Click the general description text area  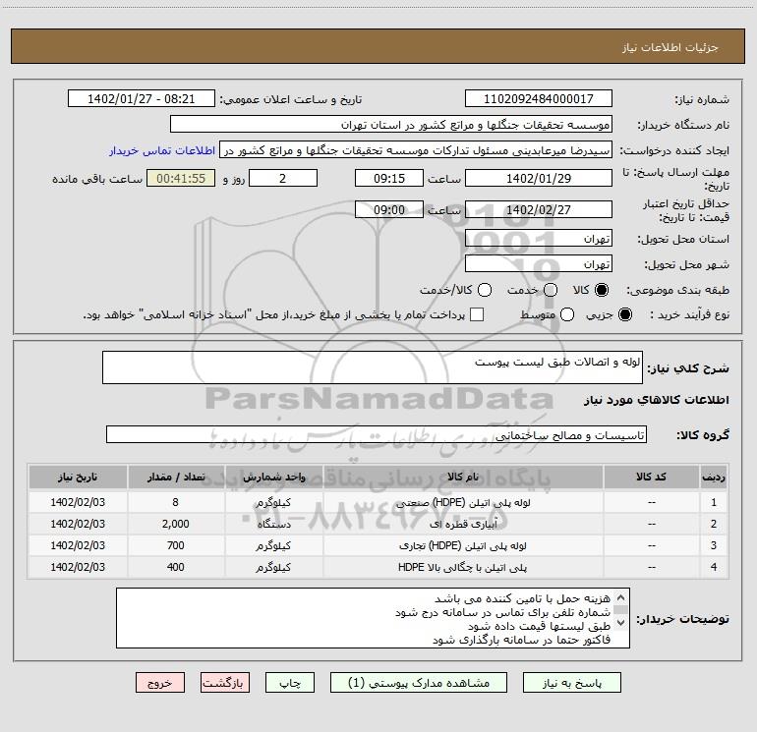click(373, 367)
